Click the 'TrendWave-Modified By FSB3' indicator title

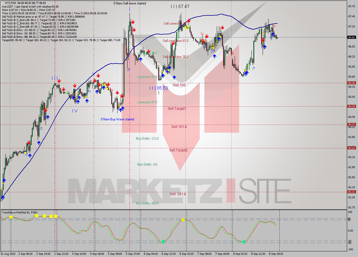pos(20,213)
